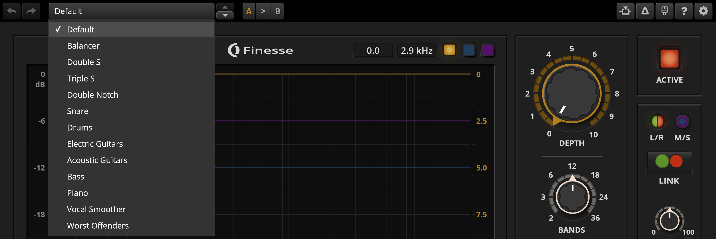The image size is (716, 239).
Task: Open the Default preset dropdown
Action: click(131, 11)
